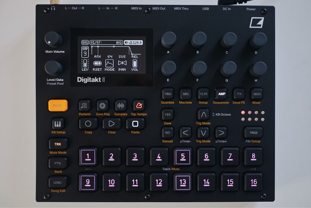Click data knob E
The image size is (311, 208).
(x=169, y=68)
